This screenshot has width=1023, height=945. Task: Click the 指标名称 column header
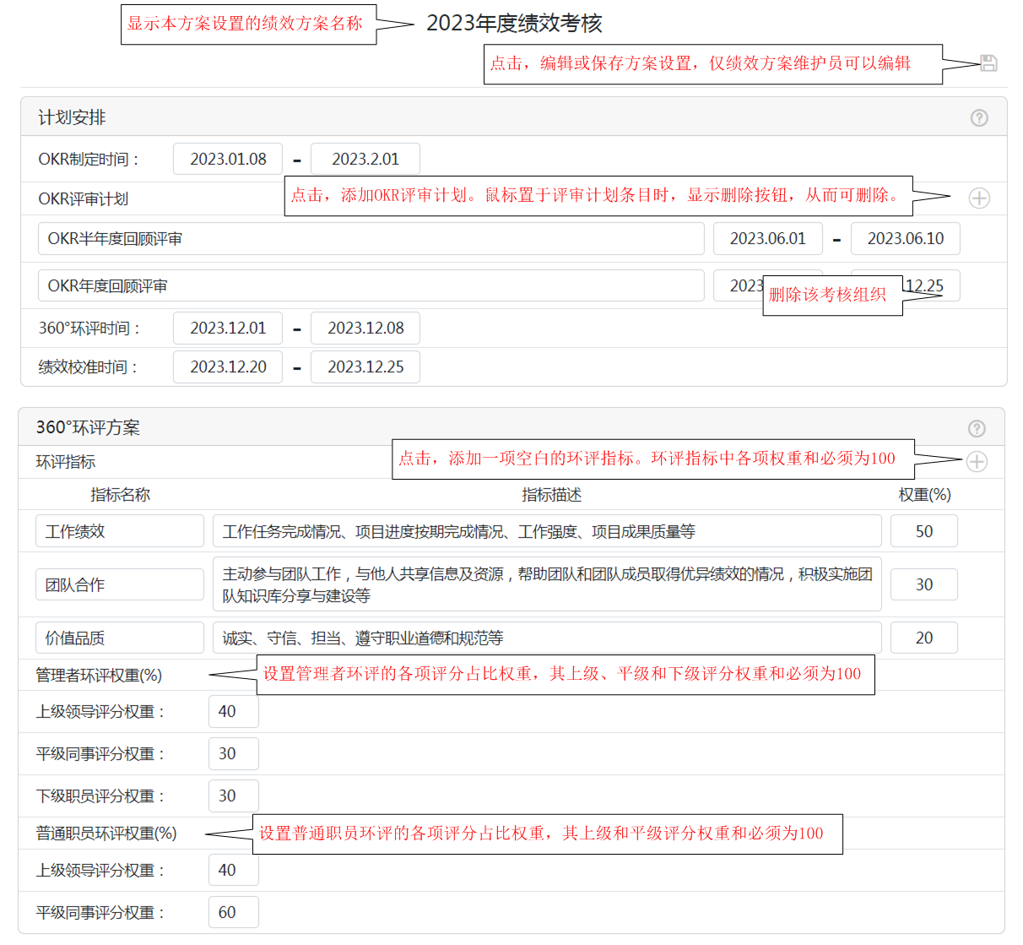coord(120,495)
